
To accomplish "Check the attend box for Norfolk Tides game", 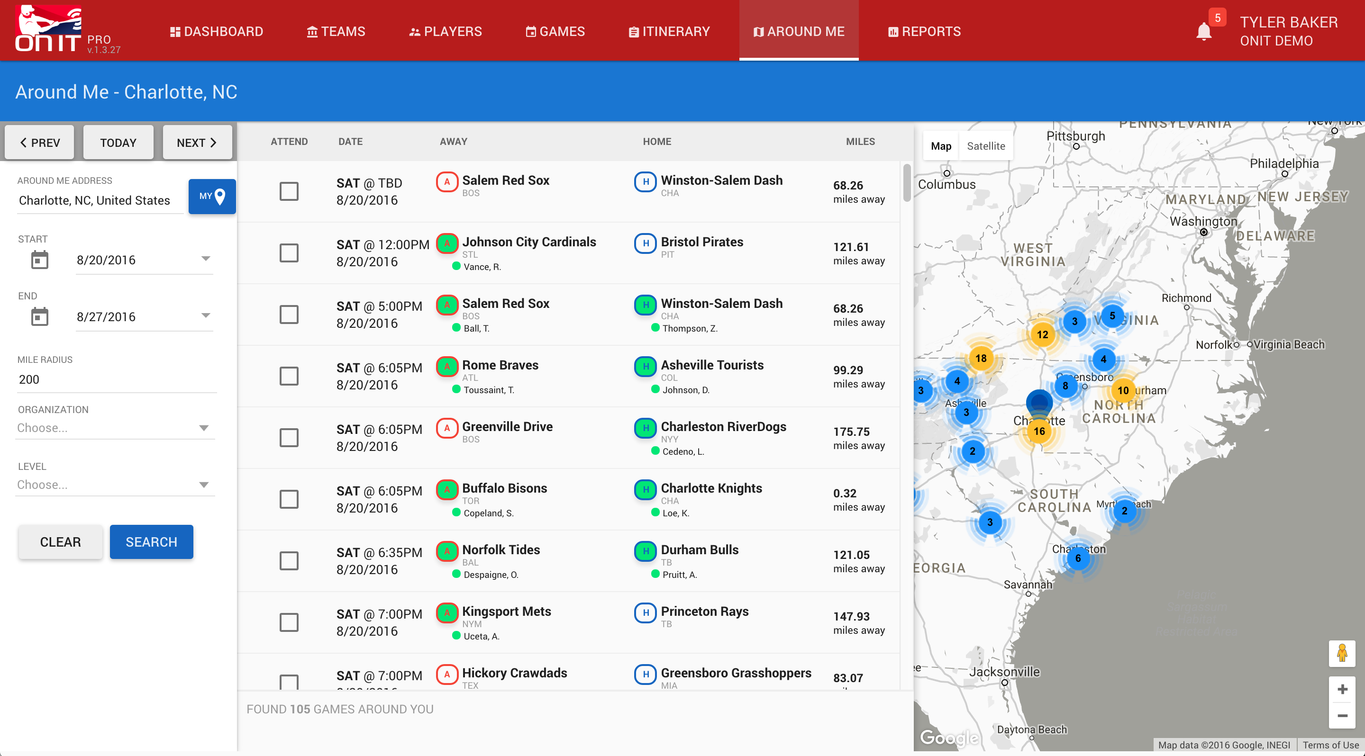I will (x=289, y=560).
